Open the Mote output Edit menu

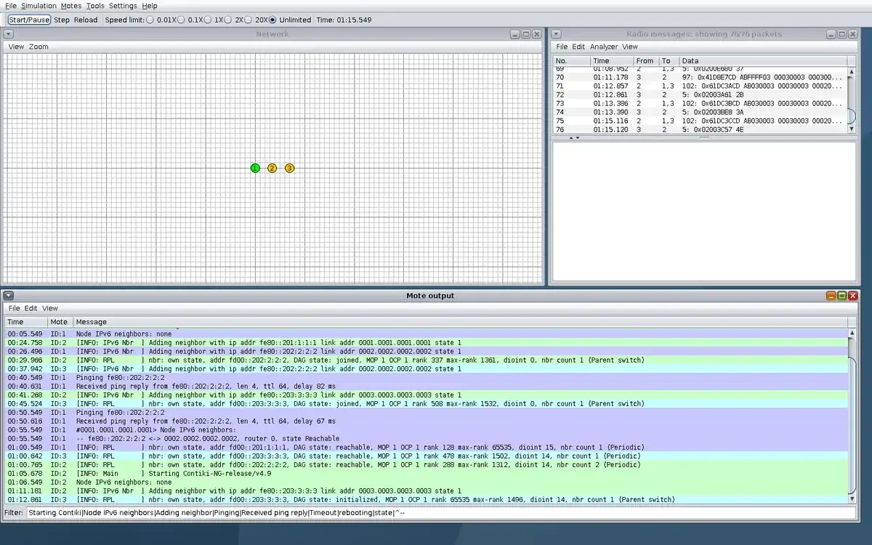coord(31,308)
